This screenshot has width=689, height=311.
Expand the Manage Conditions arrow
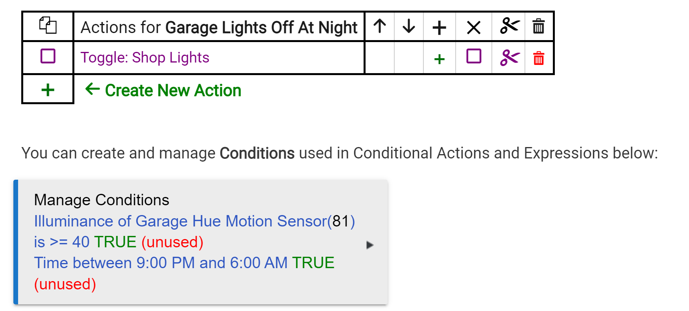[x=369, y=245]
